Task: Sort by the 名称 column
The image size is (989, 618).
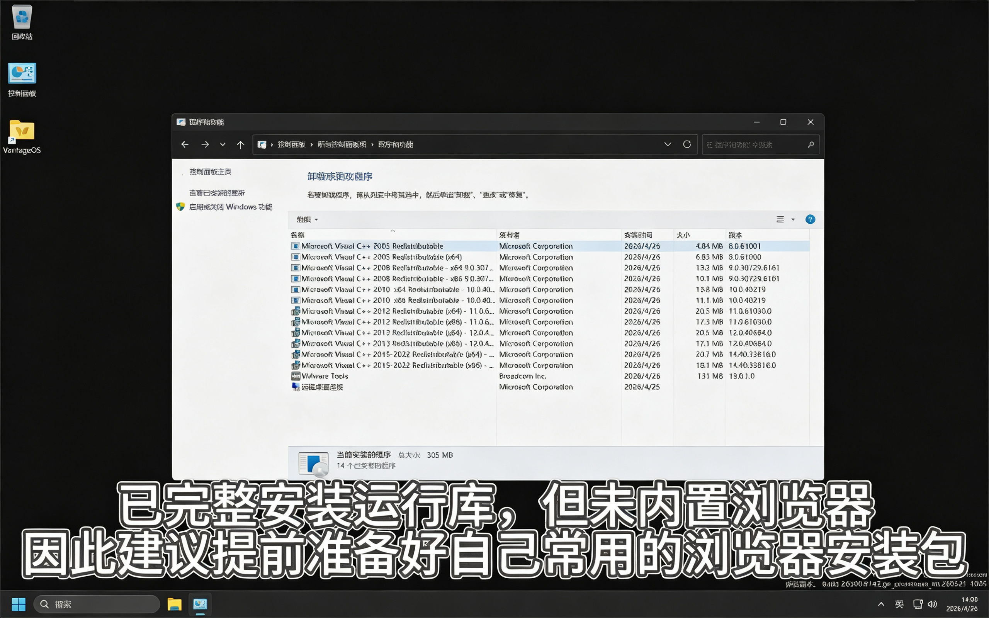Action: point(393,235)
